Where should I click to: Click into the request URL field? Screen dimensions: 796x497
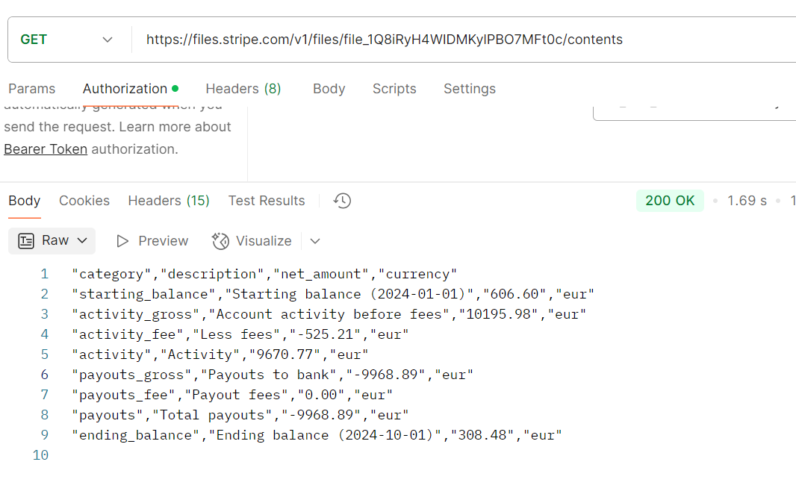tap(448, 40)
